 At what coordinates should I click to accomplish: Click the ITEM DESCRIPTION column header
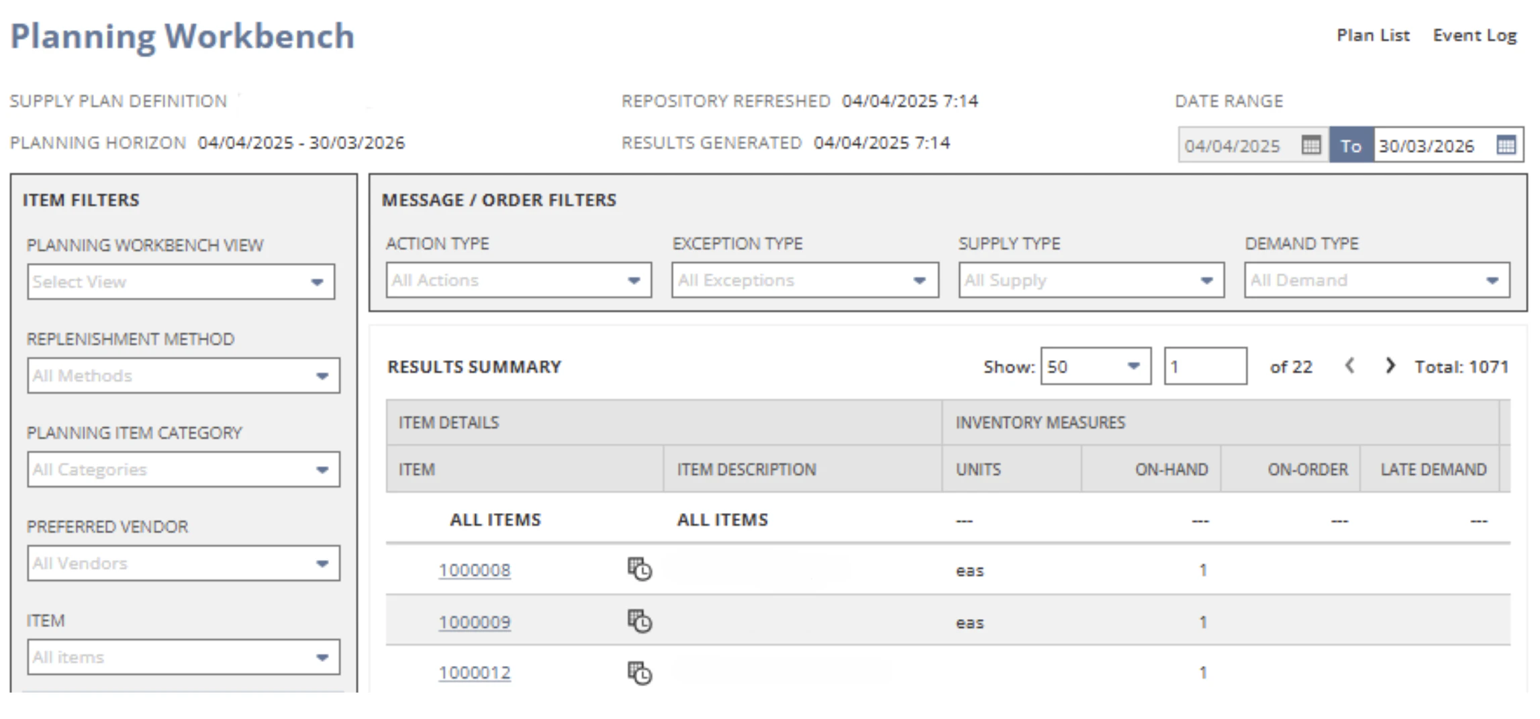pos(803,469)
